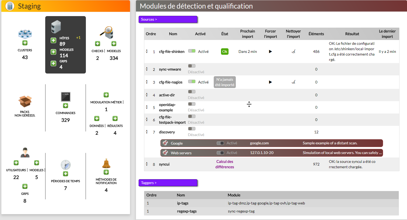Viewport: 407px width, 220px height.
Task: Force import for cfg-file-shinken source
Action: click(x=270, y=52)
